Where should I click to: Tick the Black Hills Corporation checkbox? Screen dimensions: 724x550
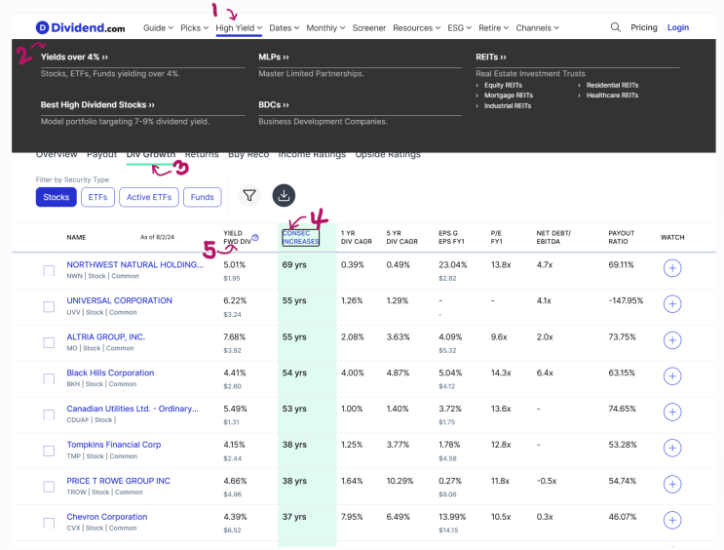pyautogui.click(x=49, y=378)
